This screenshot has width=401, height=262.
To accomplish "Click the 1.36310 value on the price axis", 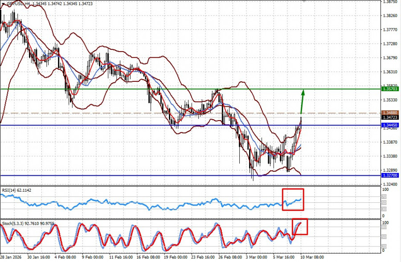I will coord(390,72).
